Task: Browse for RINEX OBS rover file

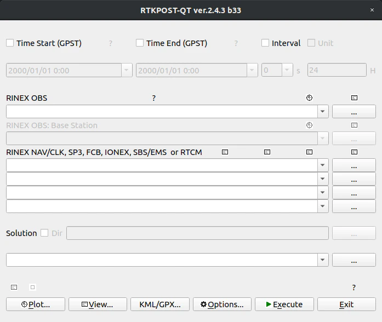Action: click(x=354, y=112)
